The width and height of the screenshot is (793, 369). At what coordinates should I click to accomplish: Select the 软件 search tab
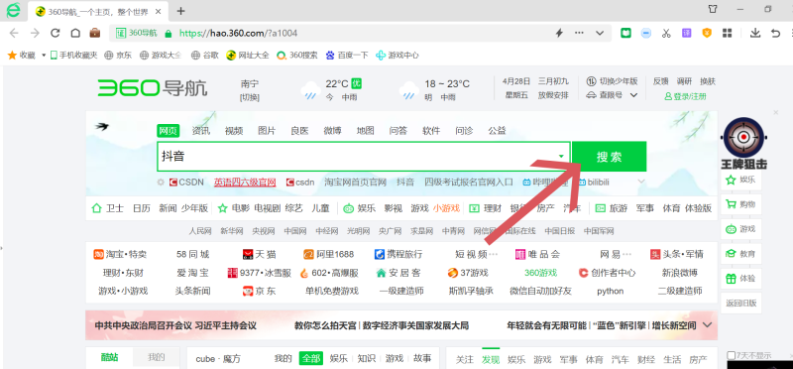pos(431,131)
